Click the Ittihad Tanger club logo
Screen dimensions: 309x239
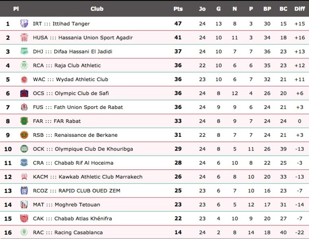coord(24,24)
